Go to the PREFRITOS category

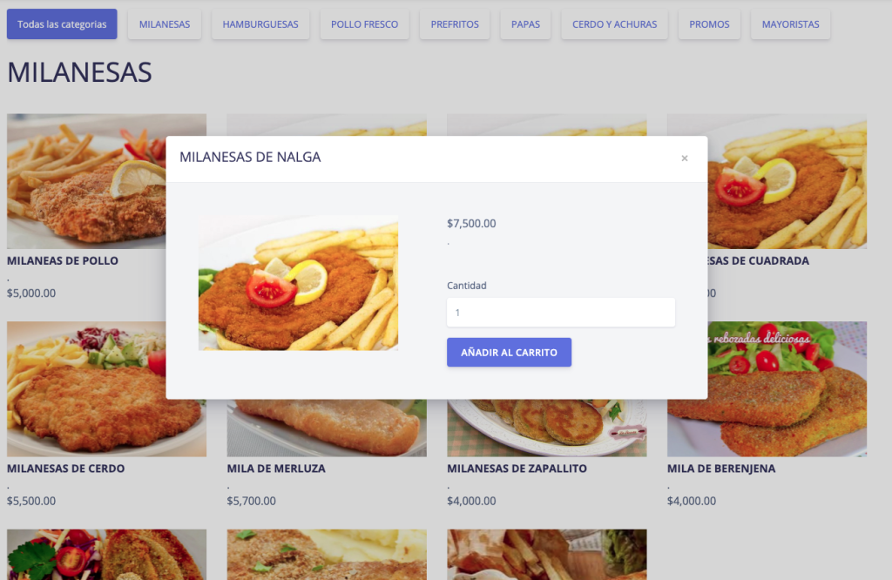tap(455, 24)
